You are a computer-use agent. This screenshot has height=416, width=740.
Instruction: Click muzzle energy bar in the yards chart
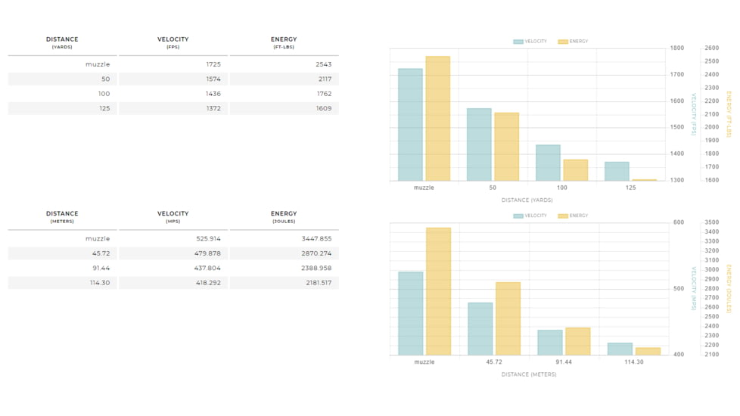pos(437,119)
